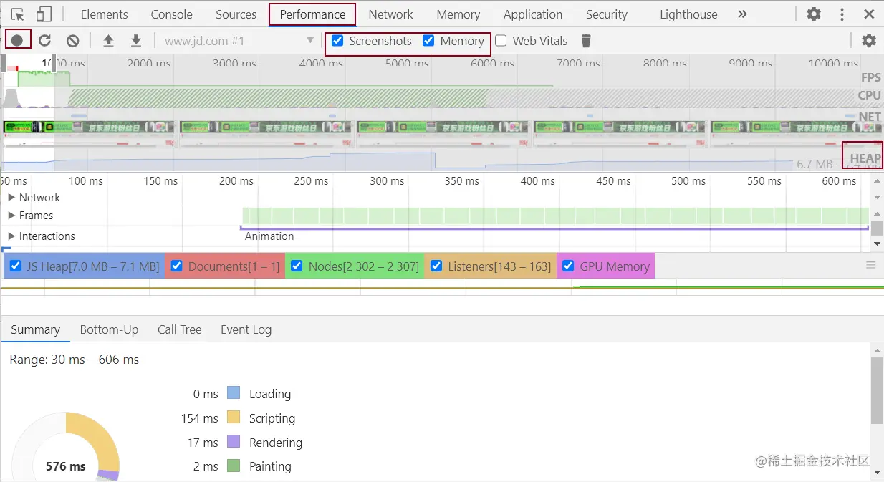Switch to the Console tab
The image size is (884, 482).
[171, 14]
